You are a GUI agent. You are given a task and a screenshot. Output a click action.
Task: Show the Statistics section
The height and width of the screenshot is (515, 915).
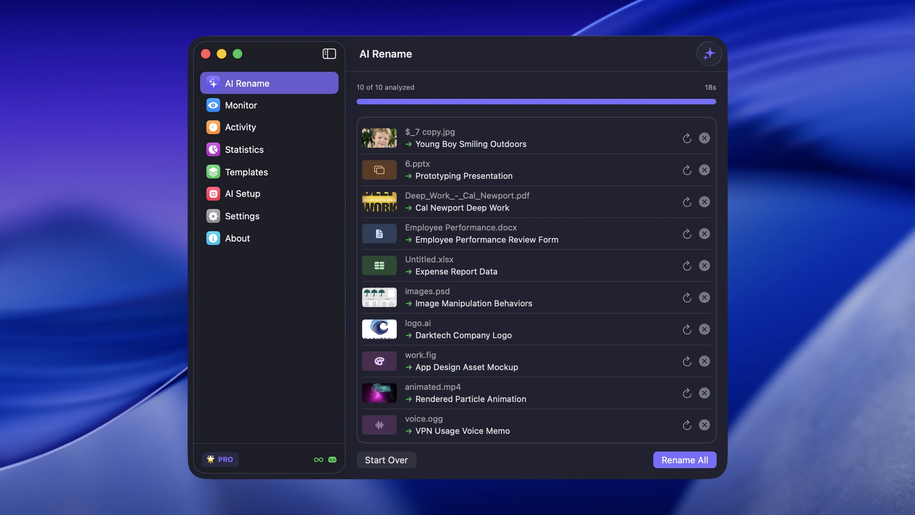[269, 149]
